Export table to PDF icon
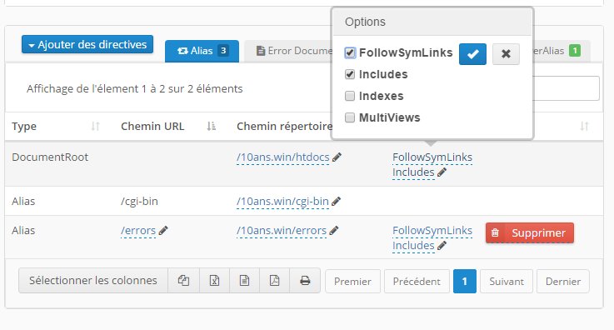The height and width of the screenshot is (330, 614). (274, 281)
